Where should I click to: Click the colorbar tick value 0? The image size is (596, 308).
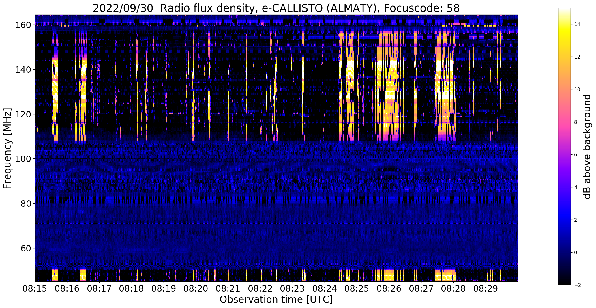pos(576,253)
